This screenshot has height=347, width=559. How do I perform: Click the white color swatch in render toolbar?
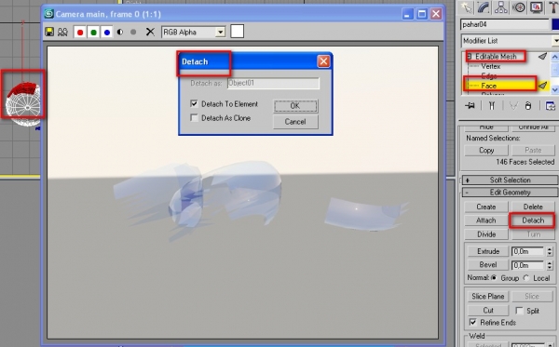237,32
